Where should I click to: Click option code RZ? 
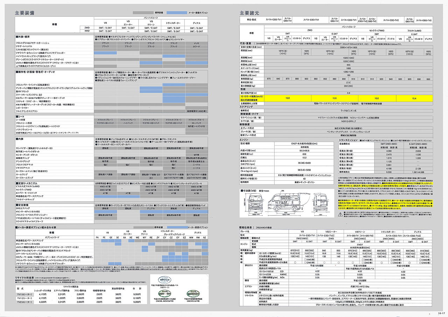[204, 238]
